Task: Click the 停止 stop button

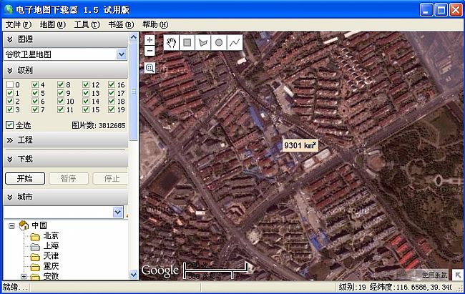Action: (110, 178)
